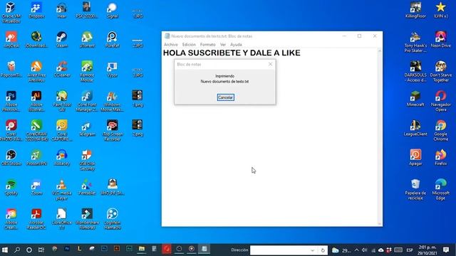Select the Don't Starve Together icon
456x256 pixels.
point(440,72)
